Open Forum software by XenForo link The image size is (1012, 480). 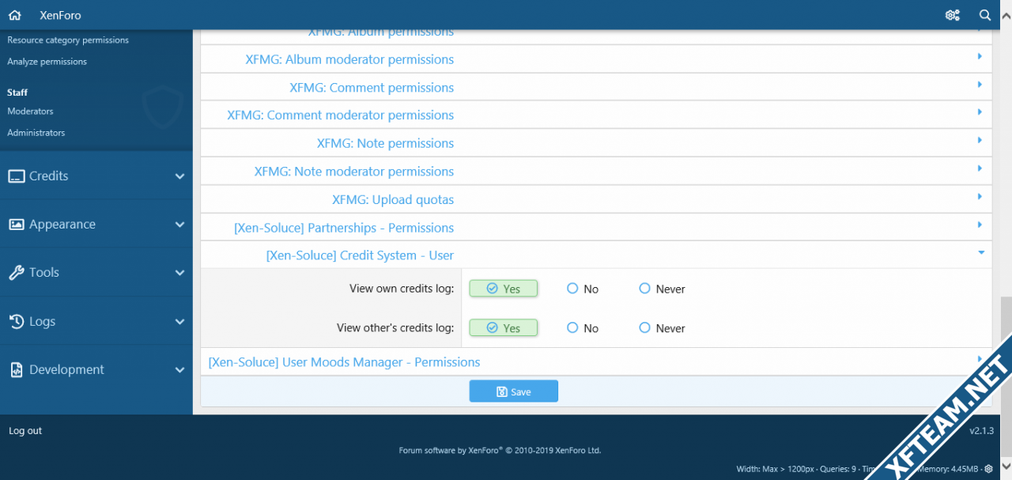pyautogui.click(x=500, y=451)
